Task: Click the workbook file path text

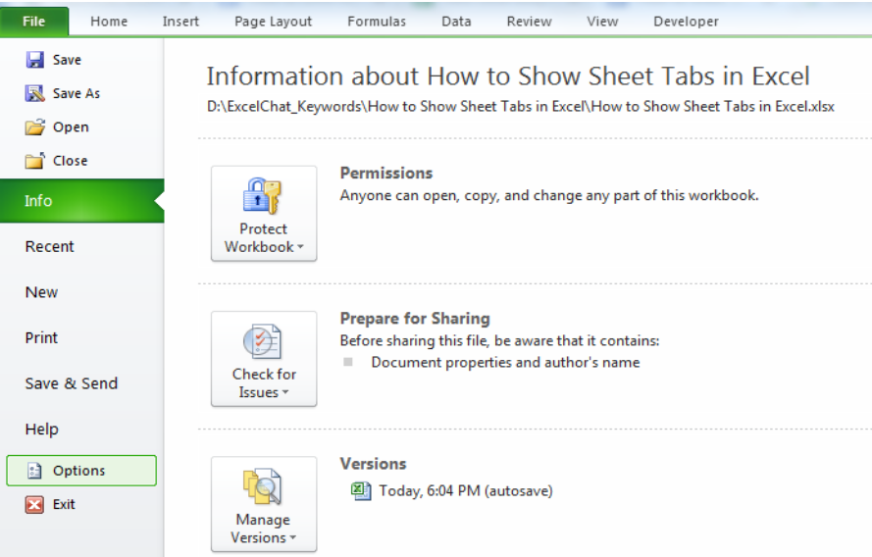Action: (x=521, y=106)
